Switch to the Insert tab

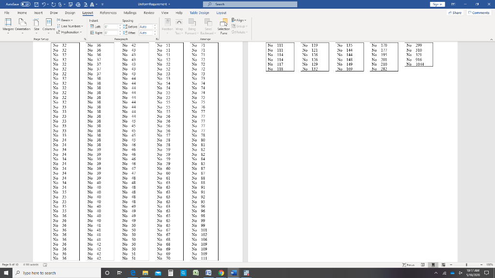pos(38,13)
